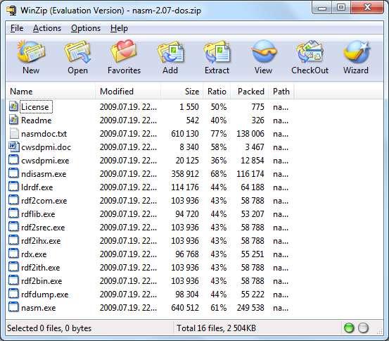Click the 53 207 packed value
The width and height of the screenshot is (389, 341).
tap(253, 214)
